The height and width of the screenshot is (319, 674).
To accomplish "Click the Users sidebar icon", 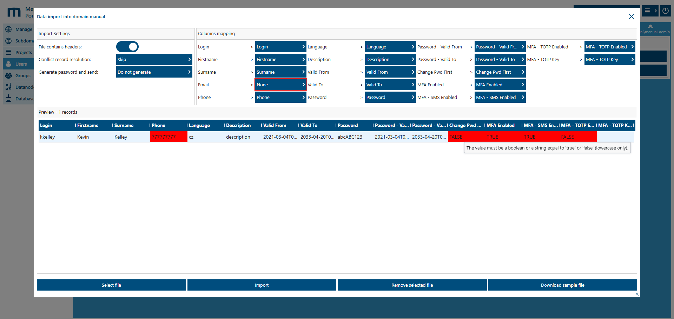I will click(x=9, y=64).
